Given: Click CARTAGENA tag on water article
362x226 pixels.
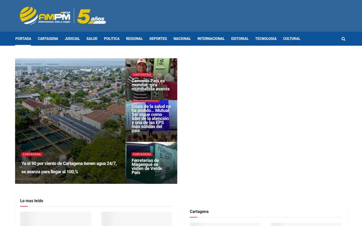Looking at the screenshot, I should pos(32,154).
